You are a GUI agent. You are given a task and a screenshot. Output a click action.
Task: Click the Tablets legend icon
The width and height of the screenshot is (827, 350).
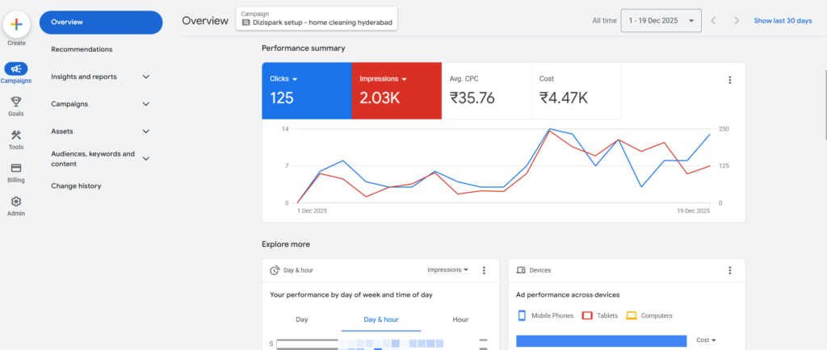pyautogui.click(x=587, y=316)
